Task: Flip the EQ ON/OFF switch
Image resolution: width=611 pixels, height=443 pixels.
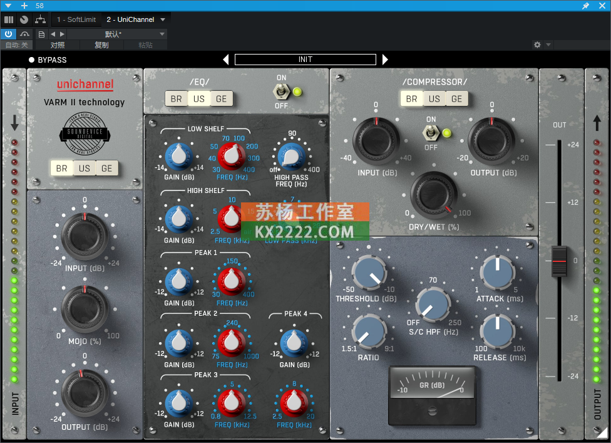Action: (280, 92)
